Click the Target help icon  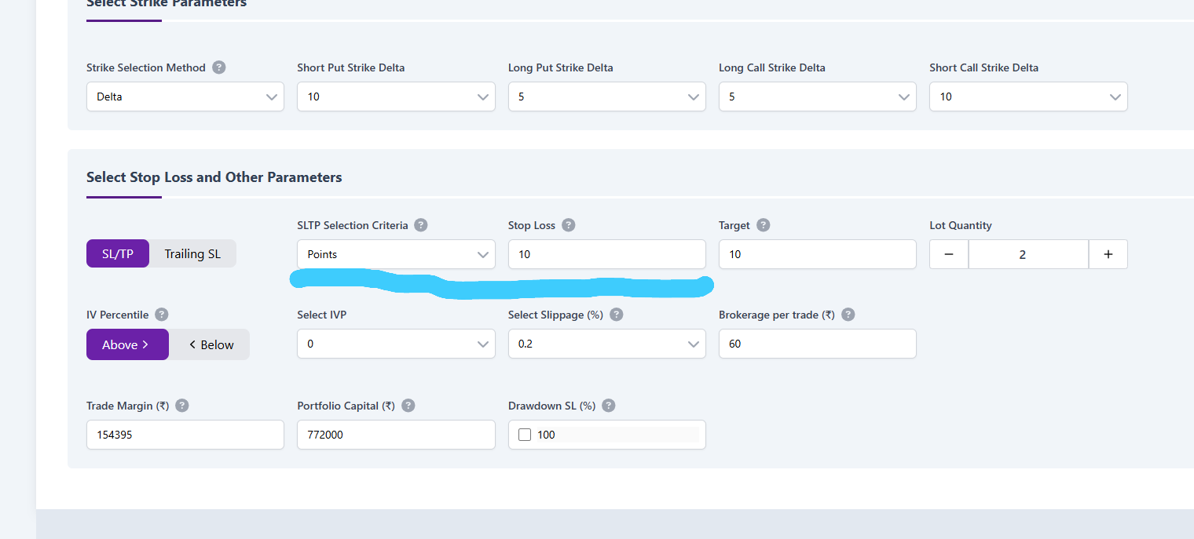763,225
